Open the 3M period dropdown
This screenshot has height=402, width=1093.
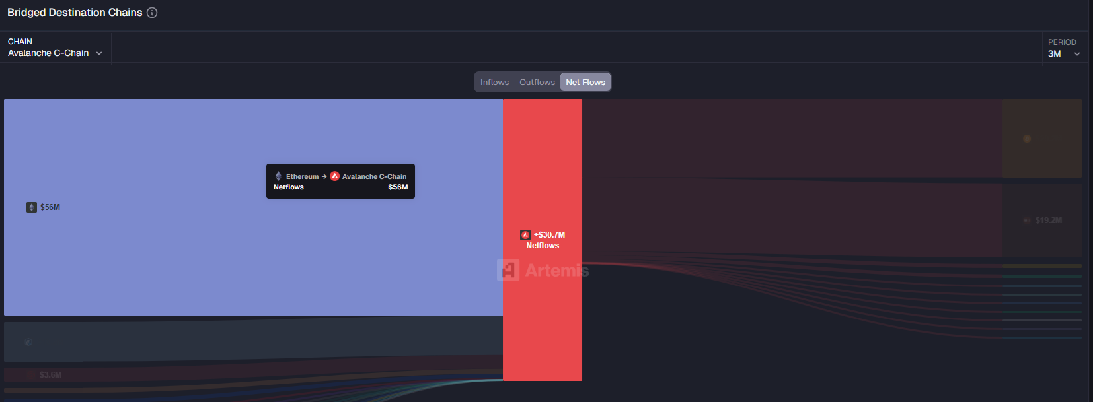point(1064,54)
